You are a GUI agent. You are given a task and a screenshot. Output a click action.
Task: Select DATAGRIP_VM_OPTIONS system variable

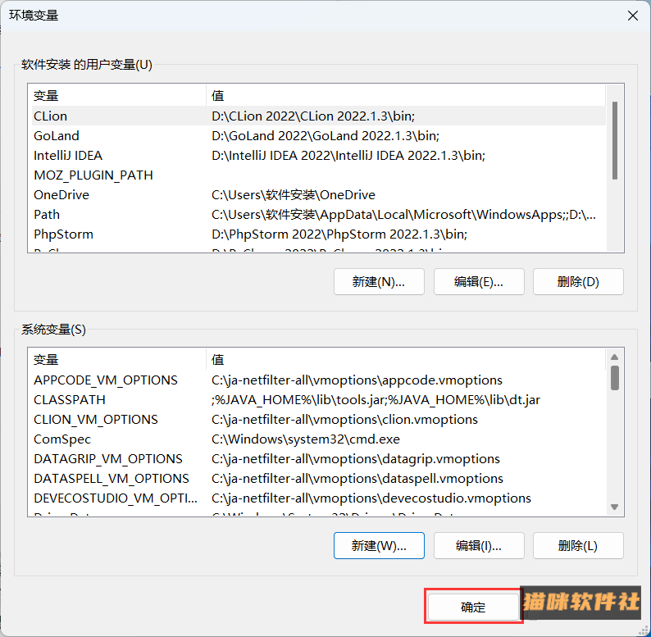tap(318, 459)
